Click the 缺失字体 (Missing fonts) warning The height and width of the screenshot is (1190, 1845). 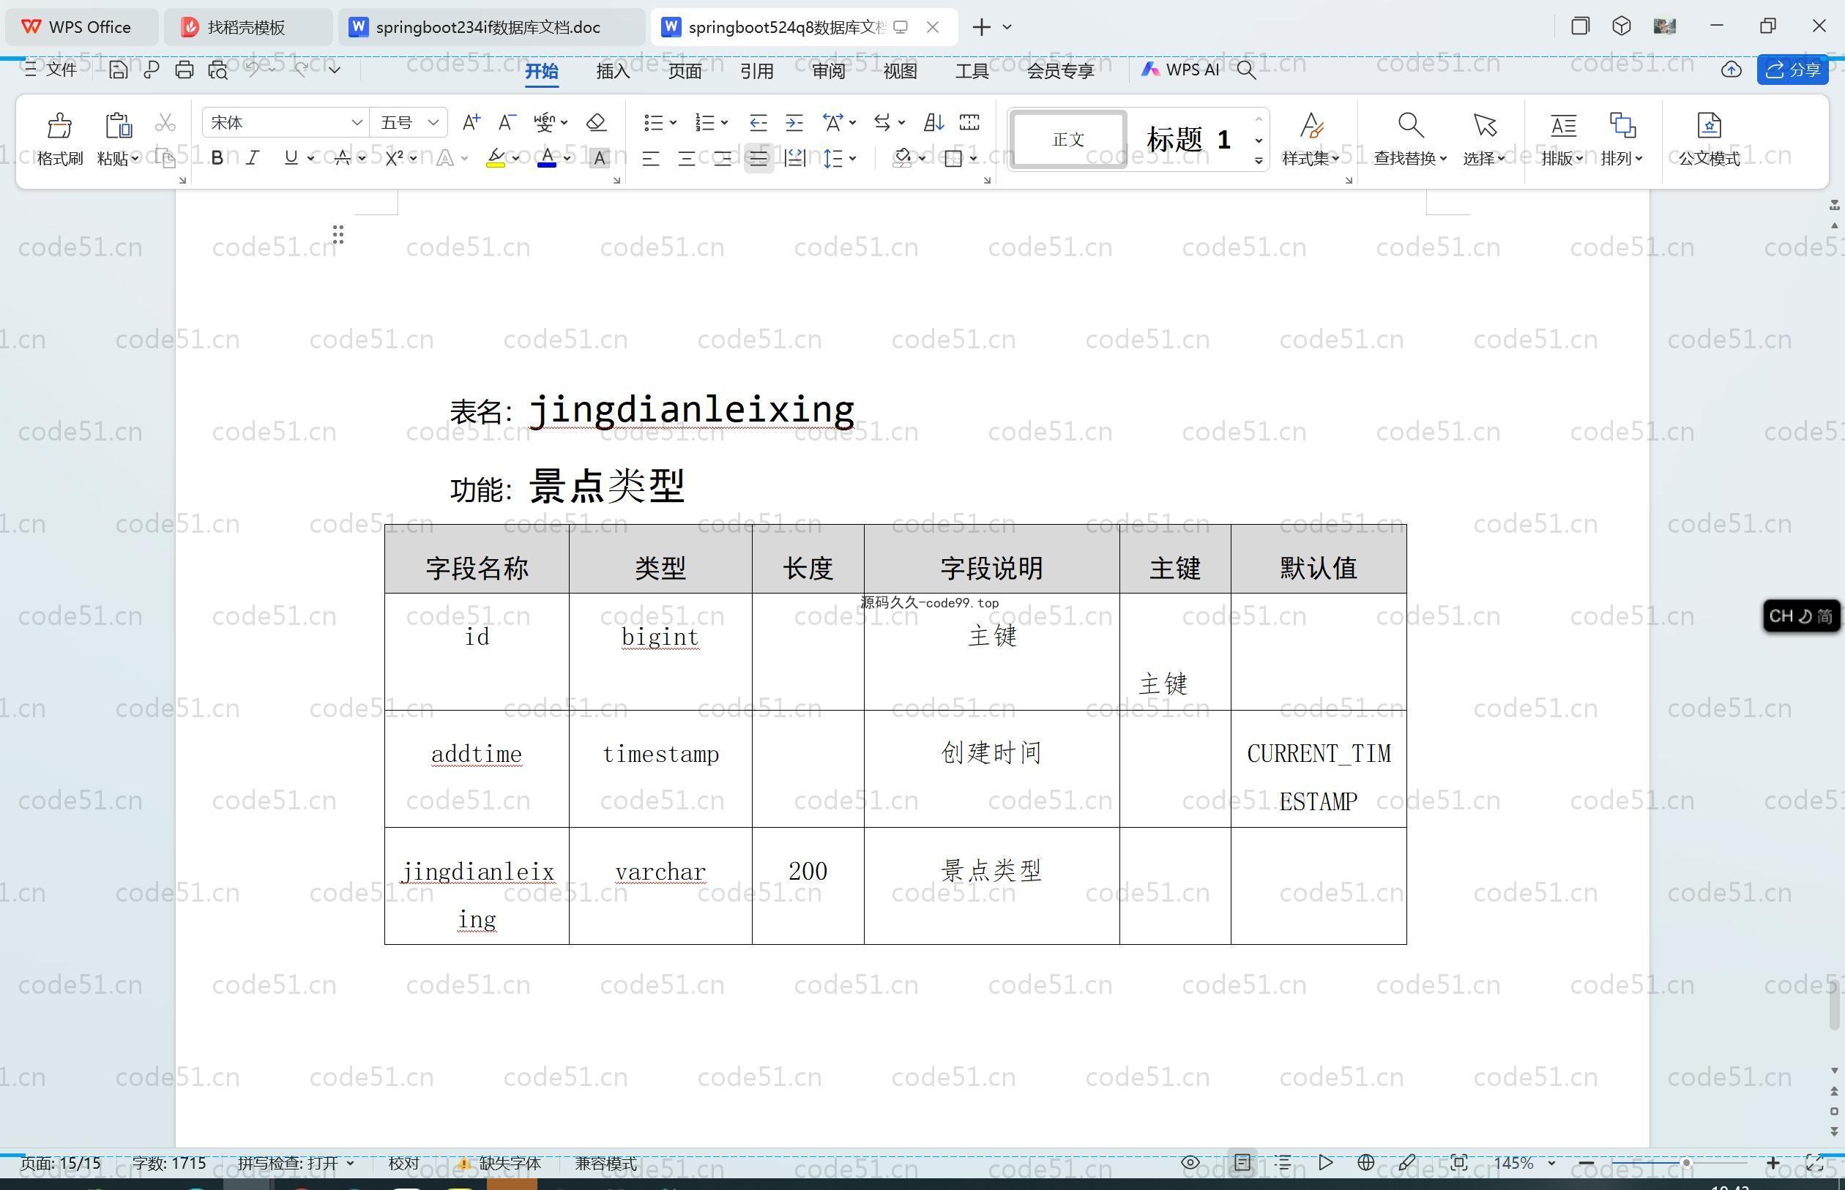pos(499,1163)
